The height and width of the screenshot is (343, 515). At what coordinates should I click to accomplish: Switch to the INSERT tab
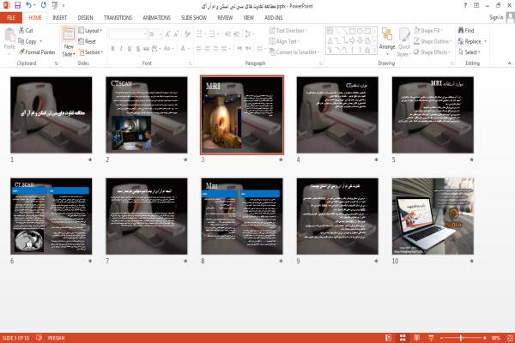click(x=59, y=18)
